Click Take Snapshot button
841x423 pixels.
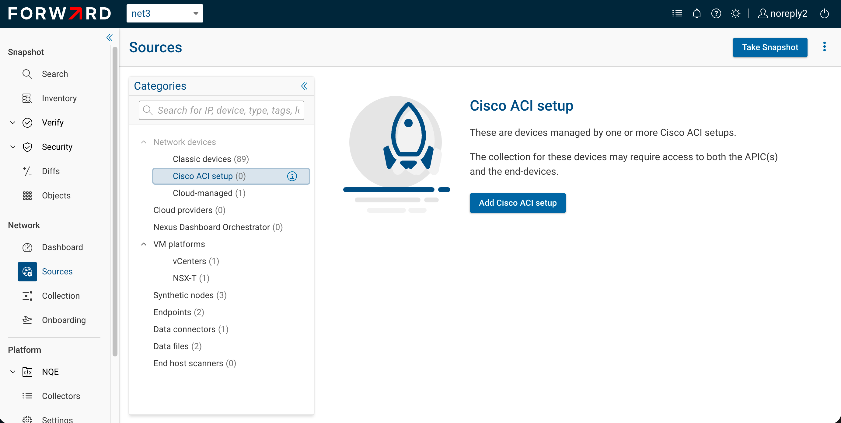click(x=770, y=47)
